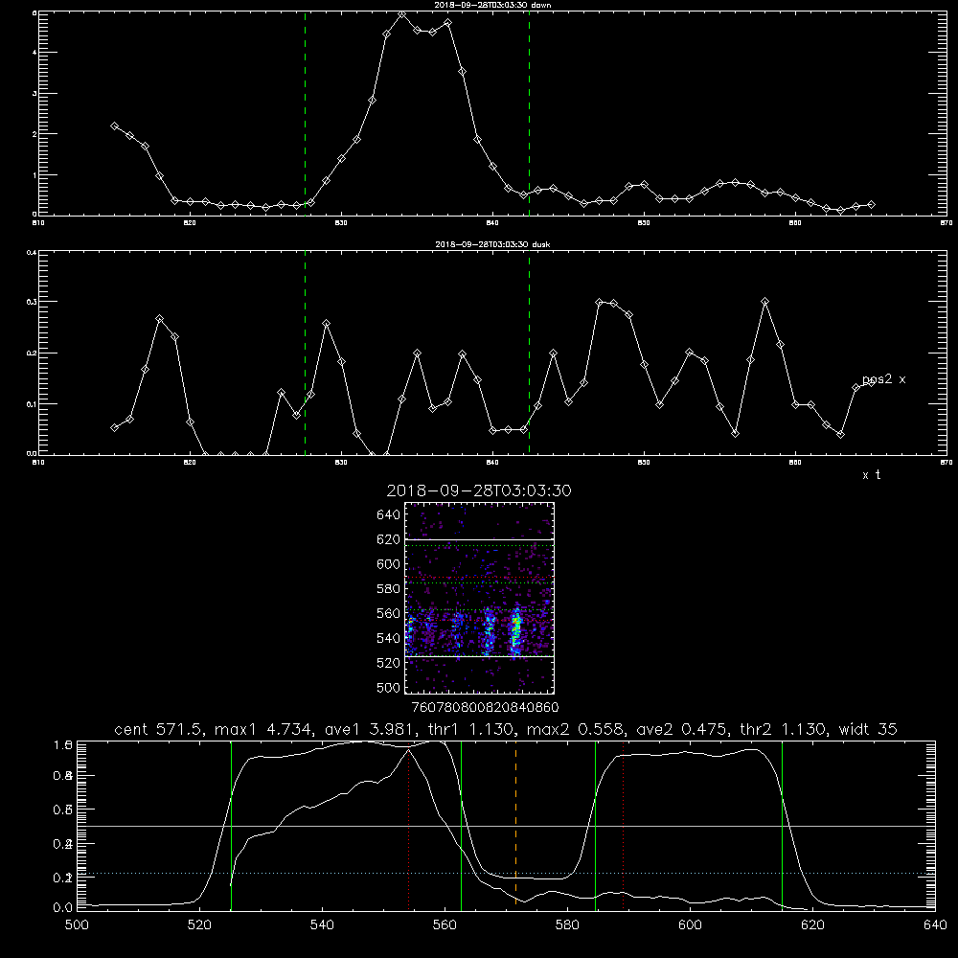Click the red dotted line near 589

[624, 825]
